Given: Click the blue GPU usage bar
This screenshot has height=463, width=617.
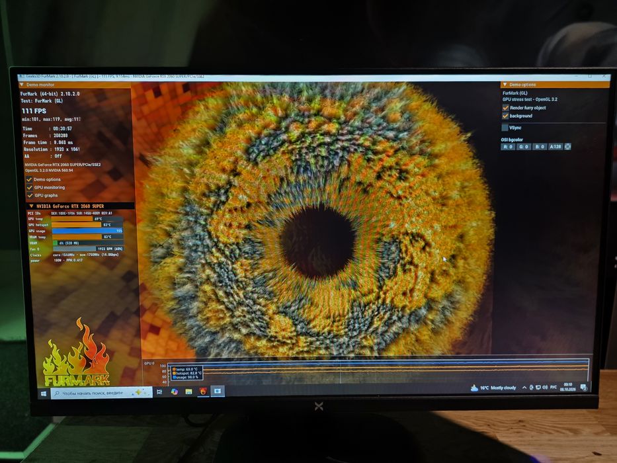Looking at the screenshot, I should coord(87,231).
